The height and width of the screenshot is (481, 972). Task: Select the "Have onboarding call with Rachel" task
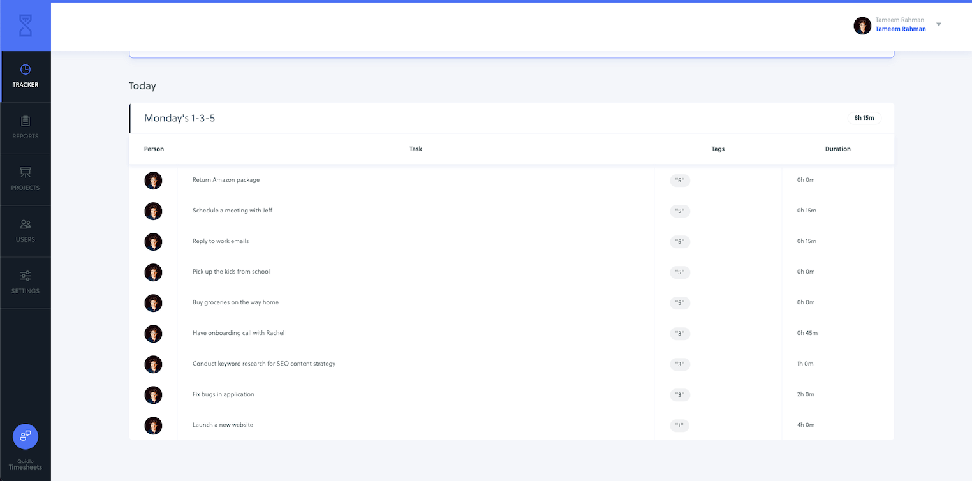click(x=239, y=333)
